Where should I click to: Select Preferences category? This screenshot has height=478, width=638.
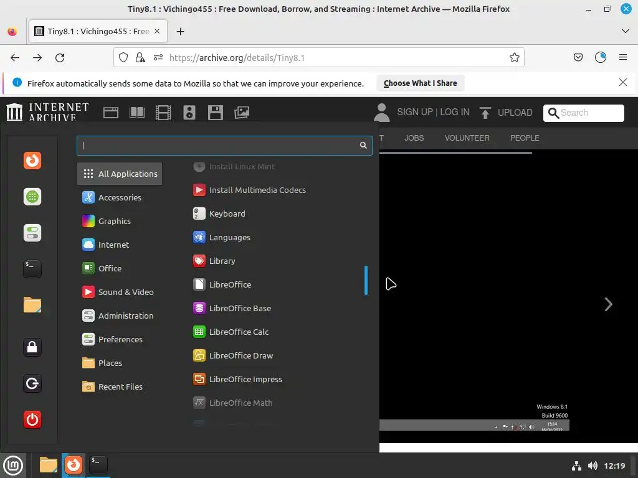pyautogui.click(x=120, y=339)
